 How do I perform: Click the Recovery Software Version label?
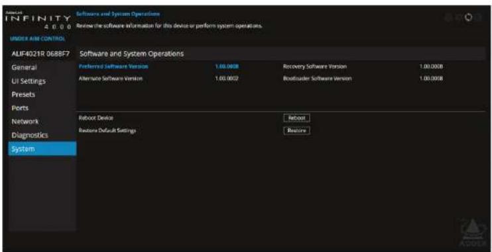tap(315, 66)
